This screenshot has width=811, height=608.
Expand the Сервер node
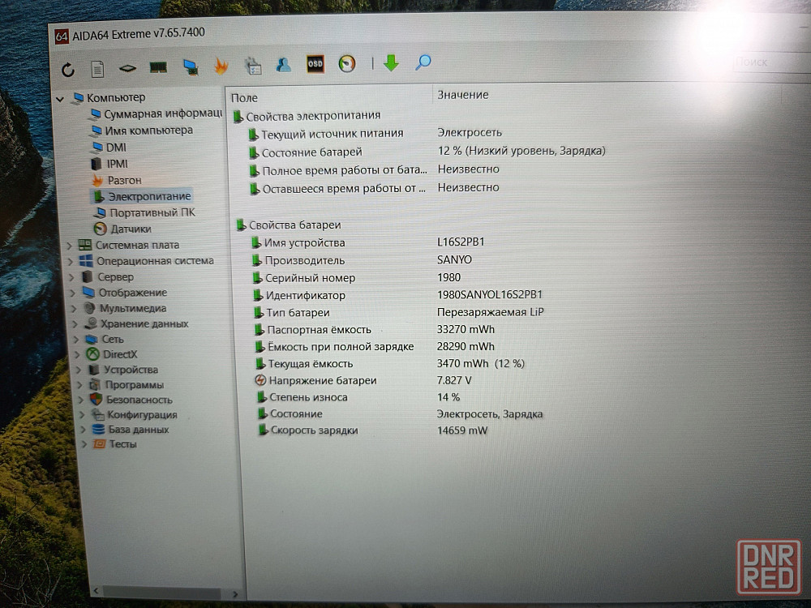(x=72, y=277)
